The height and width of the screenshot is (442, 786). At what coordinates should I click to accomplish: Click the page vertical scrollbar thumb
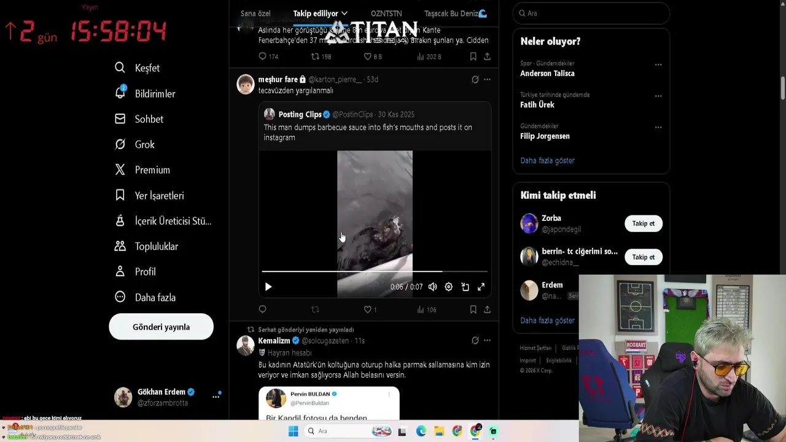(783, 88)
